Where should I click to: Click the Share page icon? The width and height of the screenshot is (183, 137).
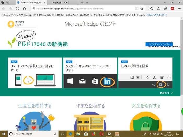pos(165,9)
